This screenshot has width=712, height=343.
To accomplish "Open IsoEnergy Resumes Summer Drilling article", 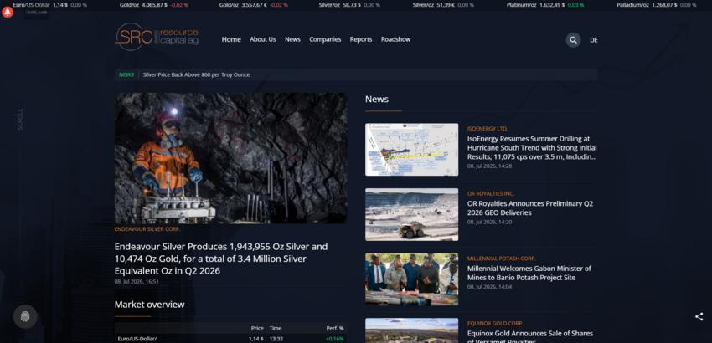I will click(x=532, y=148).
